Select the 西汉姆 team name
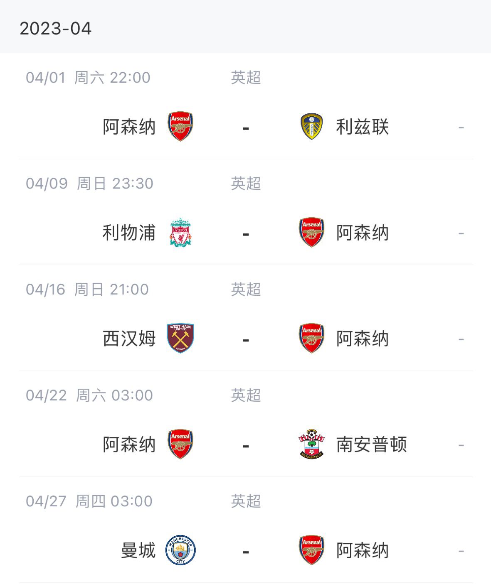491x584 pixels. click(129, 339)
